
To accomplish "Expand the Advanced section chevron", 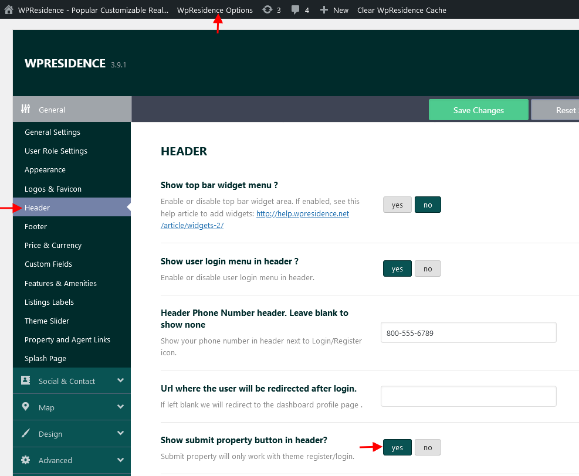I will (x=120, y=460).
